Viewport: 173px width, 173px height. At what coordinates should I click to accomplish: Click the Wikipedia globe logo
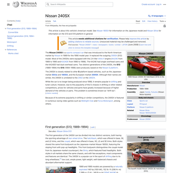[x=16, y=5]
